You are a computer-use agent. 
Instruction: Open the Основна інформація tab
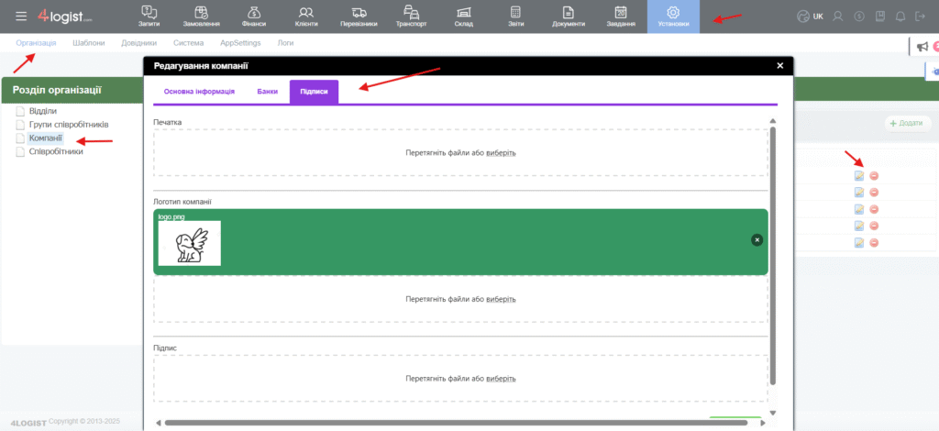[x=199, y=92]
